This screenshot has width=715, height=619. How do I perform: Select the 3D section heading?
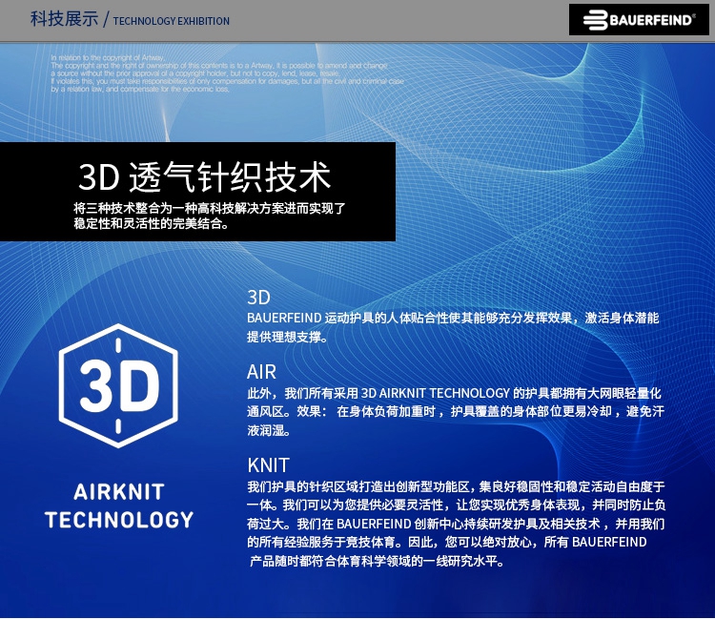click(258, 297)
